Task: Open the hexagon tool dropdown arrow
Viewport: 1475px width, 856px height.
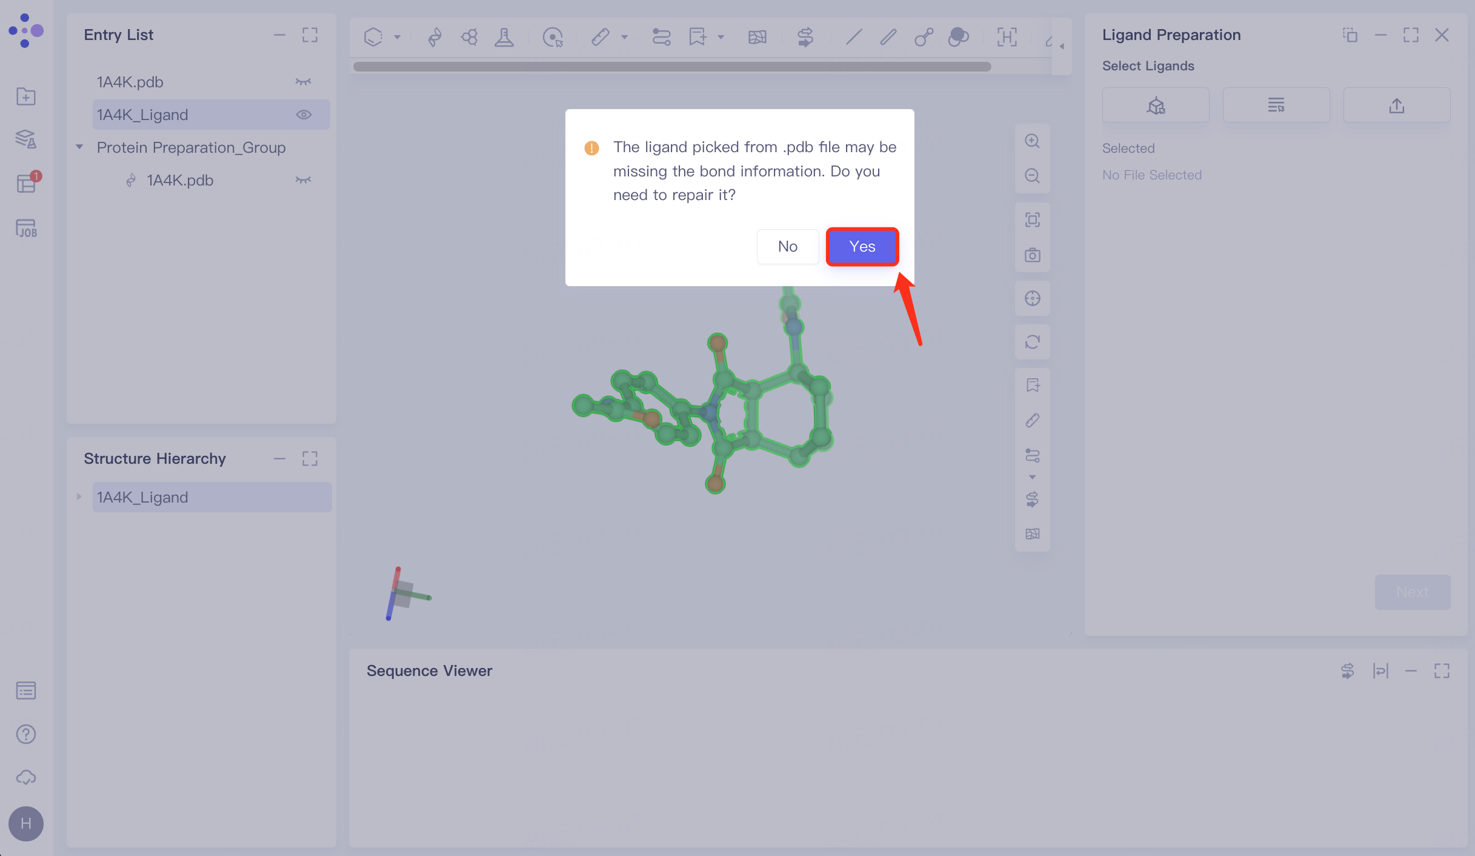Action: point(398,37)
